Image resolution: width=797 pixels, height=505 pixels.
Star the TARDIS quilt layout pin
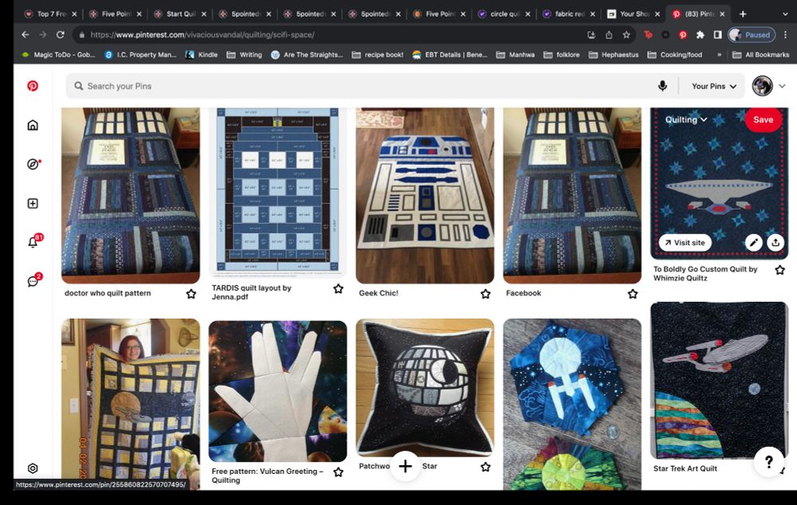click(x=338, y=288)
